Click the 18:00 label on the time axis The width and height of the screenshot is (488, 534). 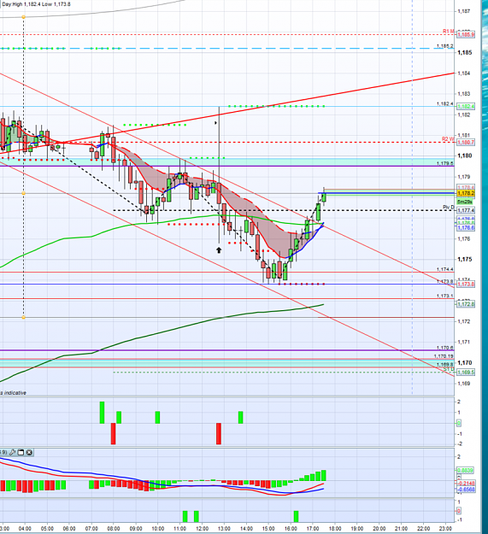tap(335, 529)
